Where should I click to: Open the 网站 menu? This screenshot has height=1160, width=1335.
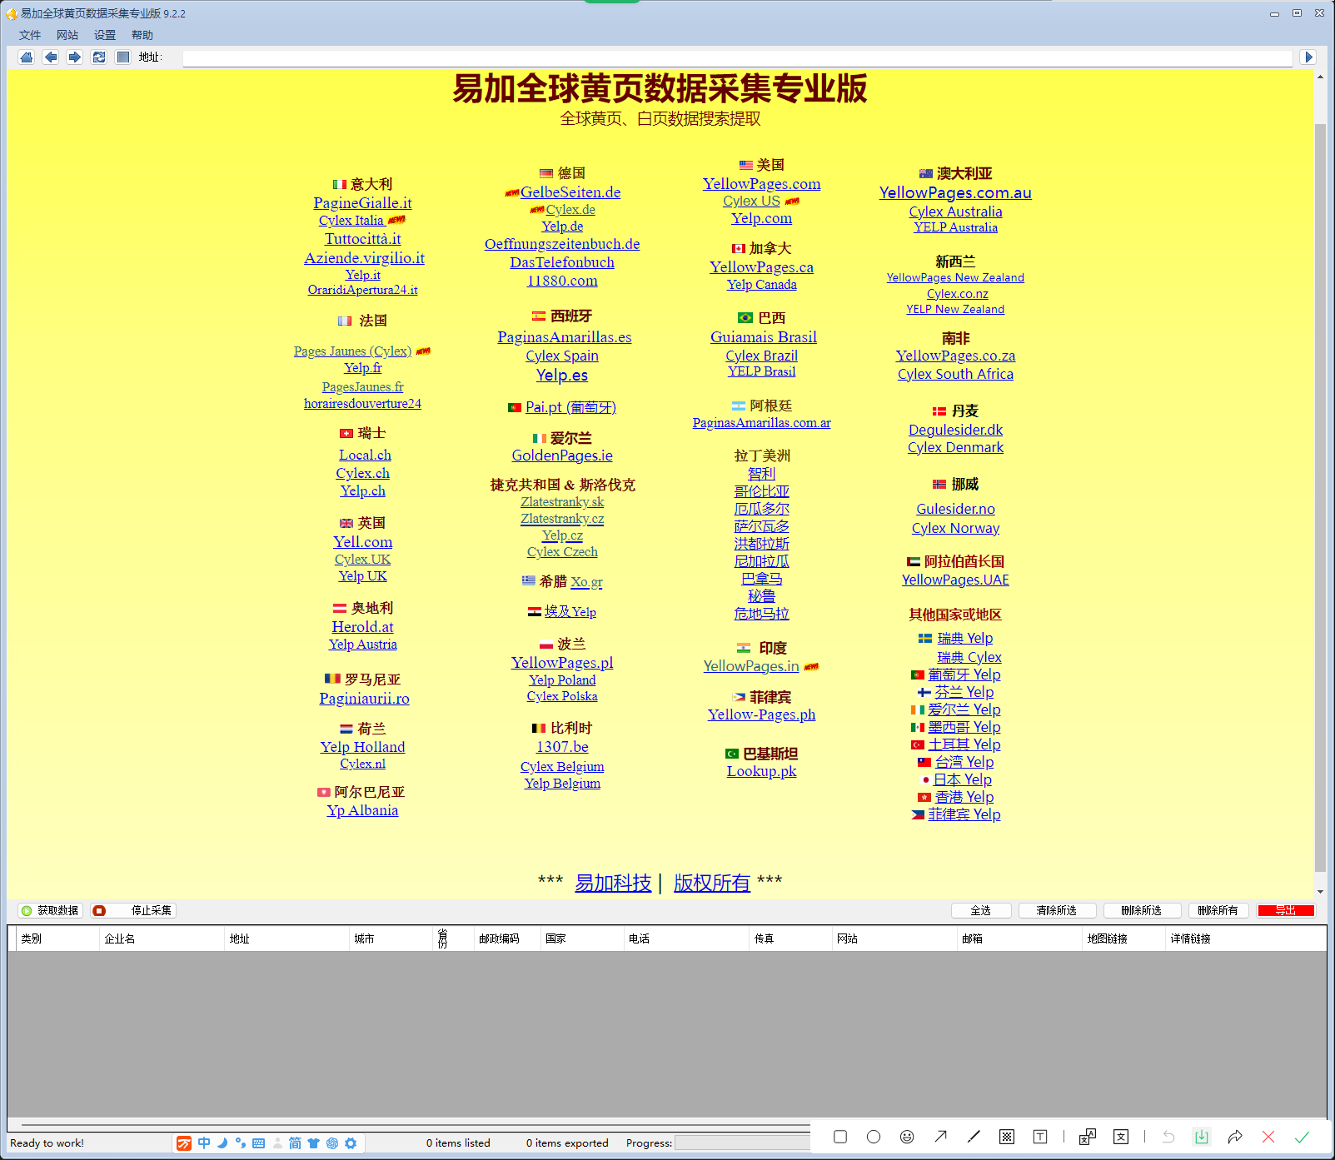coord(67,35)
